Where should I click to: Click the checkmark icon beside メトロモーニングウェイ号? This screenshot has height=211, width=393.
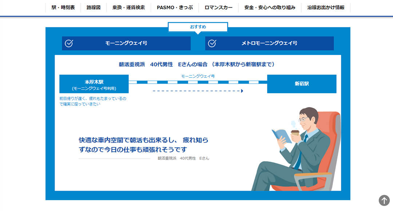212,43
